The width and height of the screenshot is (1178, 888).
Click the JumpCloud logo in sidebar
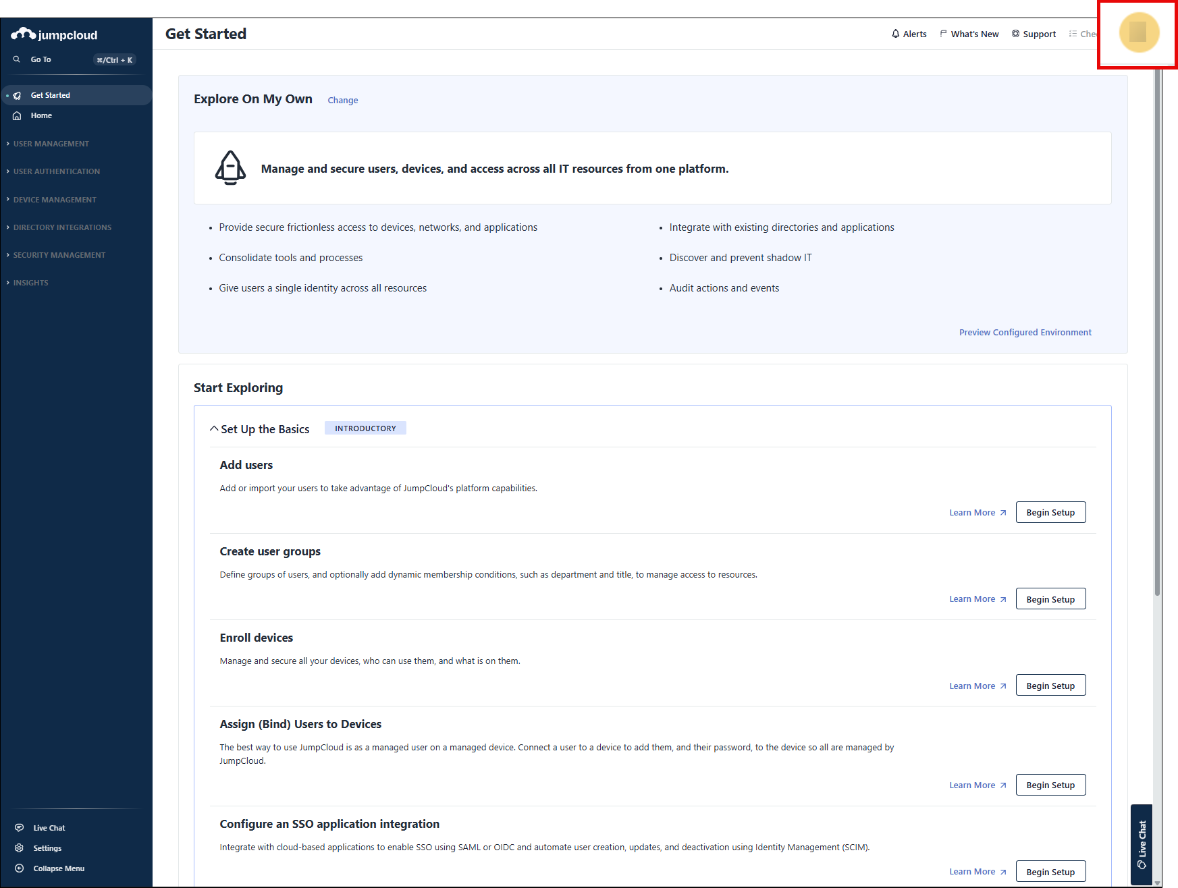click(54, 34)
